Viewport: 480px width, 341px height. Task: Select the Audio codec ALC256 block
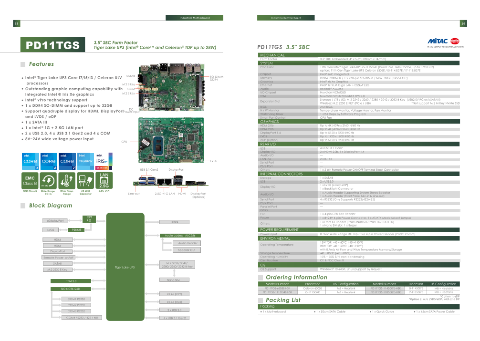180,236
